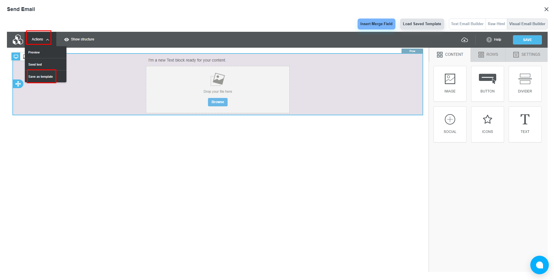The width and height of the screenshot is (554, 280).
Task: Choose Save as template from menu
Action: 41,77
